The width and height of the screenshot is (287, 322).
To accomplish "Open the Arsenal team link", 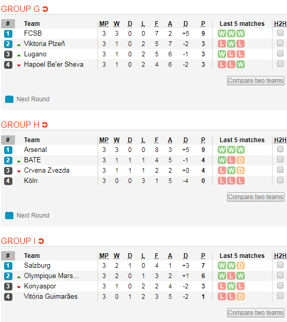I will pos(35,150).
